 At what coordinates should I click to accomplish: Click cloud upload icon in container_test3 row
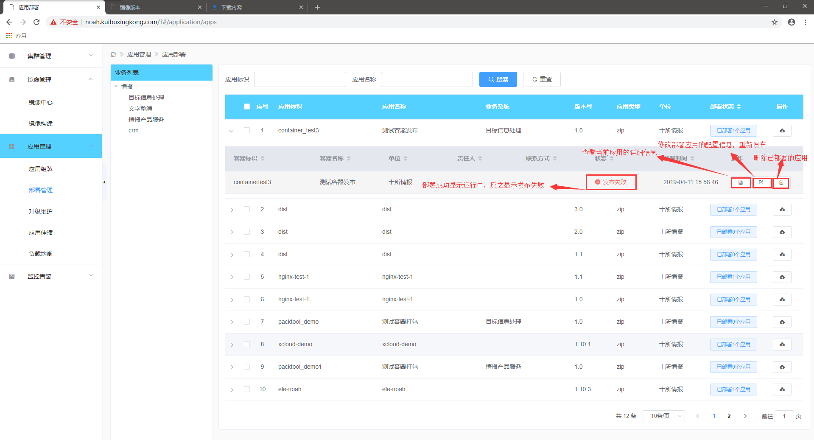click(x=782, y=131)
